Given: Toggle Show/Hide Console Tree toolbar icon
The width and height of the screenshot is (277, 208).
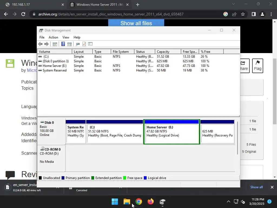Looking at the screenshot, I should [55, 44].
